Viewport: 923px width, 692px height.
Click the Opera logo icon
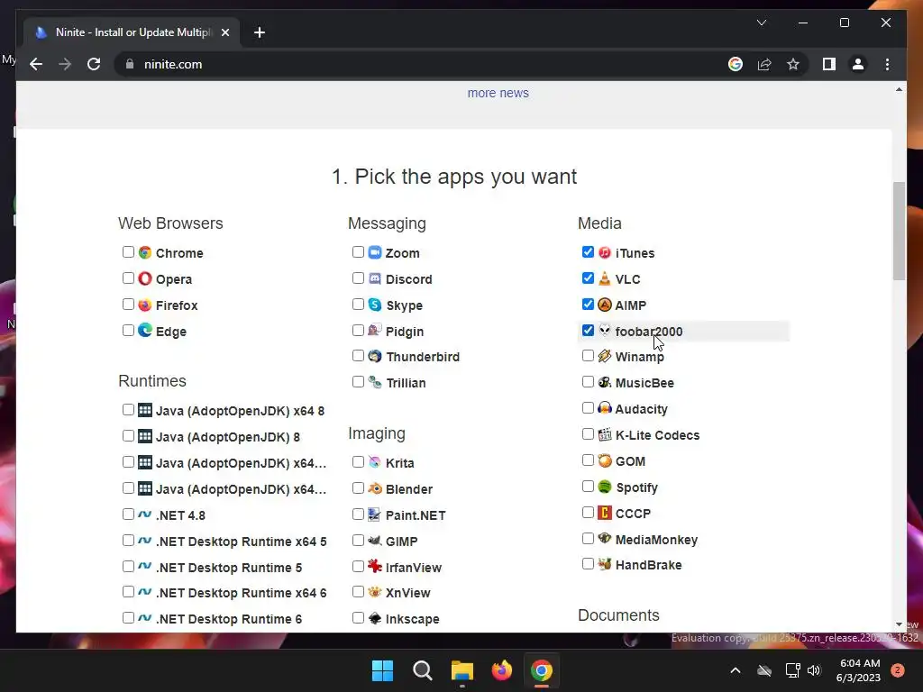click(145, 278)
